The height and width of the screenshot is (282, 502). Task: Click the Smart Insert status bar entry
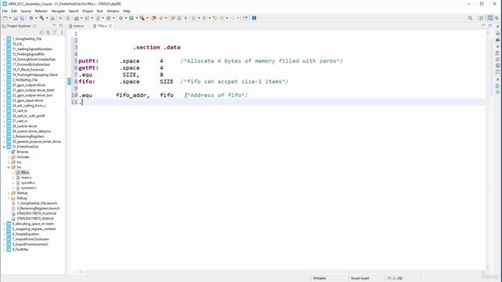(360, 279)
